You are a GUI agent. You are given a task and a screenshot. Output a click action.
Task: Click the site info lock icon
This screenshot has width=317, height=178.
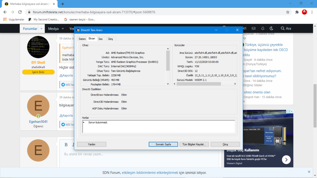pyautogui.click(x=29, y=12)
